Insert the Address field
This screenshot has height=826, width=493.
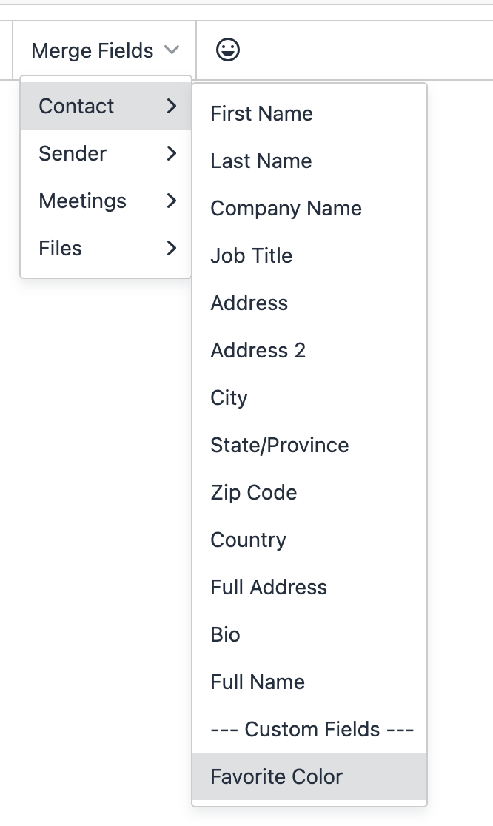tap(309, 303)
